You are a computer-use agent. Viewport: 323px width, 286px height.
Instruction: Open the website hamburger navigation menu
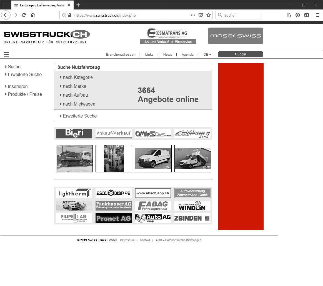pyautogui.click(x=6, y=54)
